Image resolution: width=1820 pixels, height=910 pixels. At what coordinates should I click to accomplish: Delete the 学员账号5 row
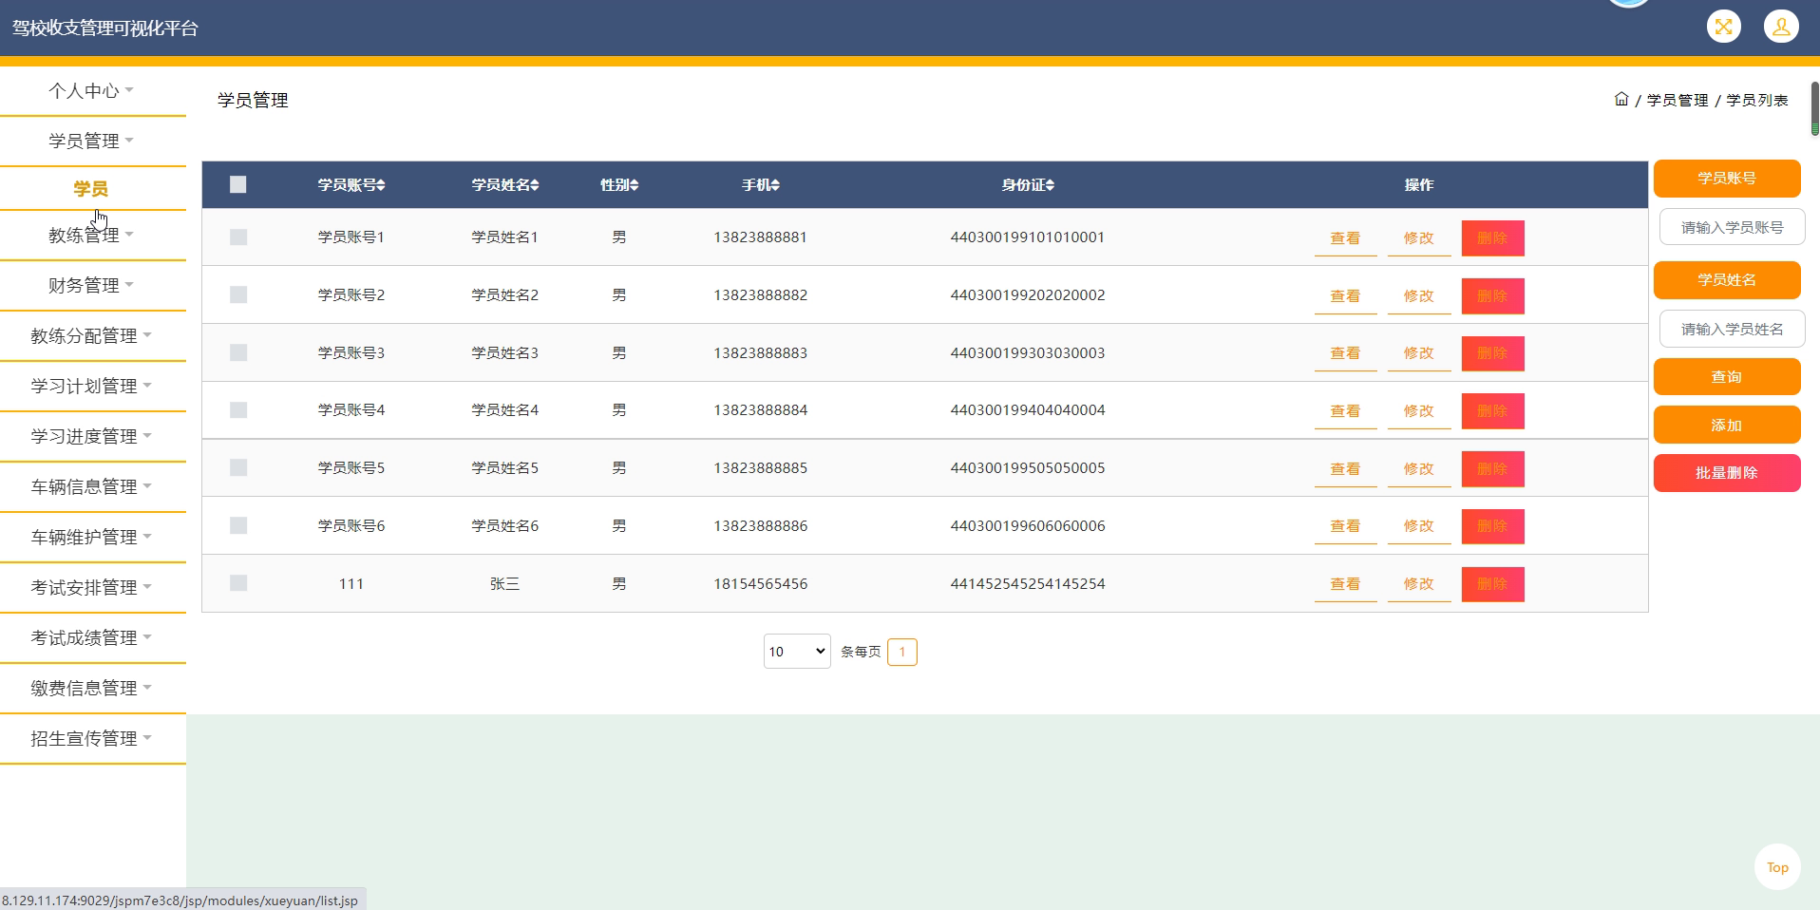(1492, 469)
